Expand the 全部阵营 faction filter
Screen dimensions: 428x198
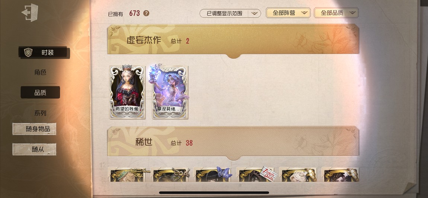[x=288, y=13]
